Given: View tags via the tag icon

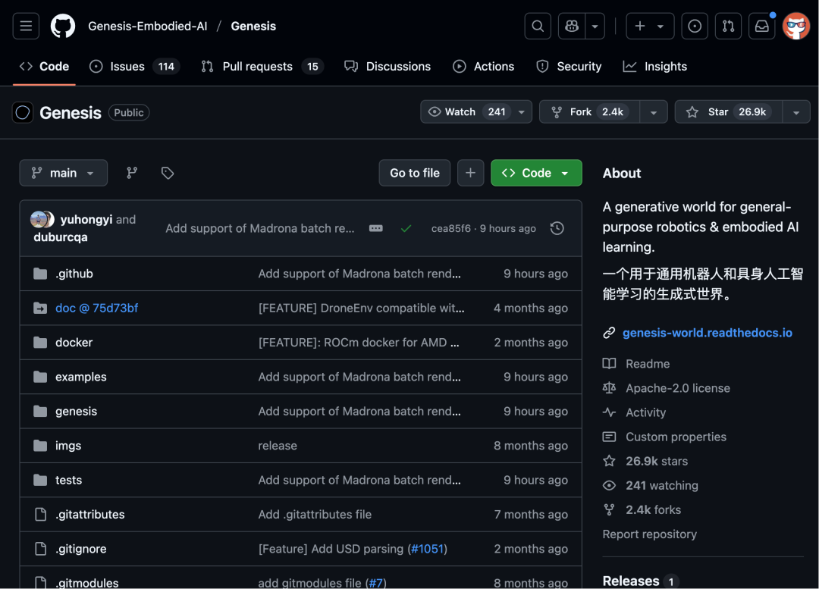Looking at the screenshot, I should pyautogui.click(x=167, y=173).
